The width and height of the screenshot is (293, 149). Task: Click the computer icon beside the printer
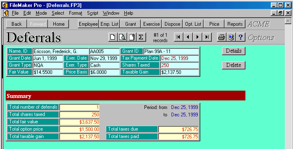231,37
